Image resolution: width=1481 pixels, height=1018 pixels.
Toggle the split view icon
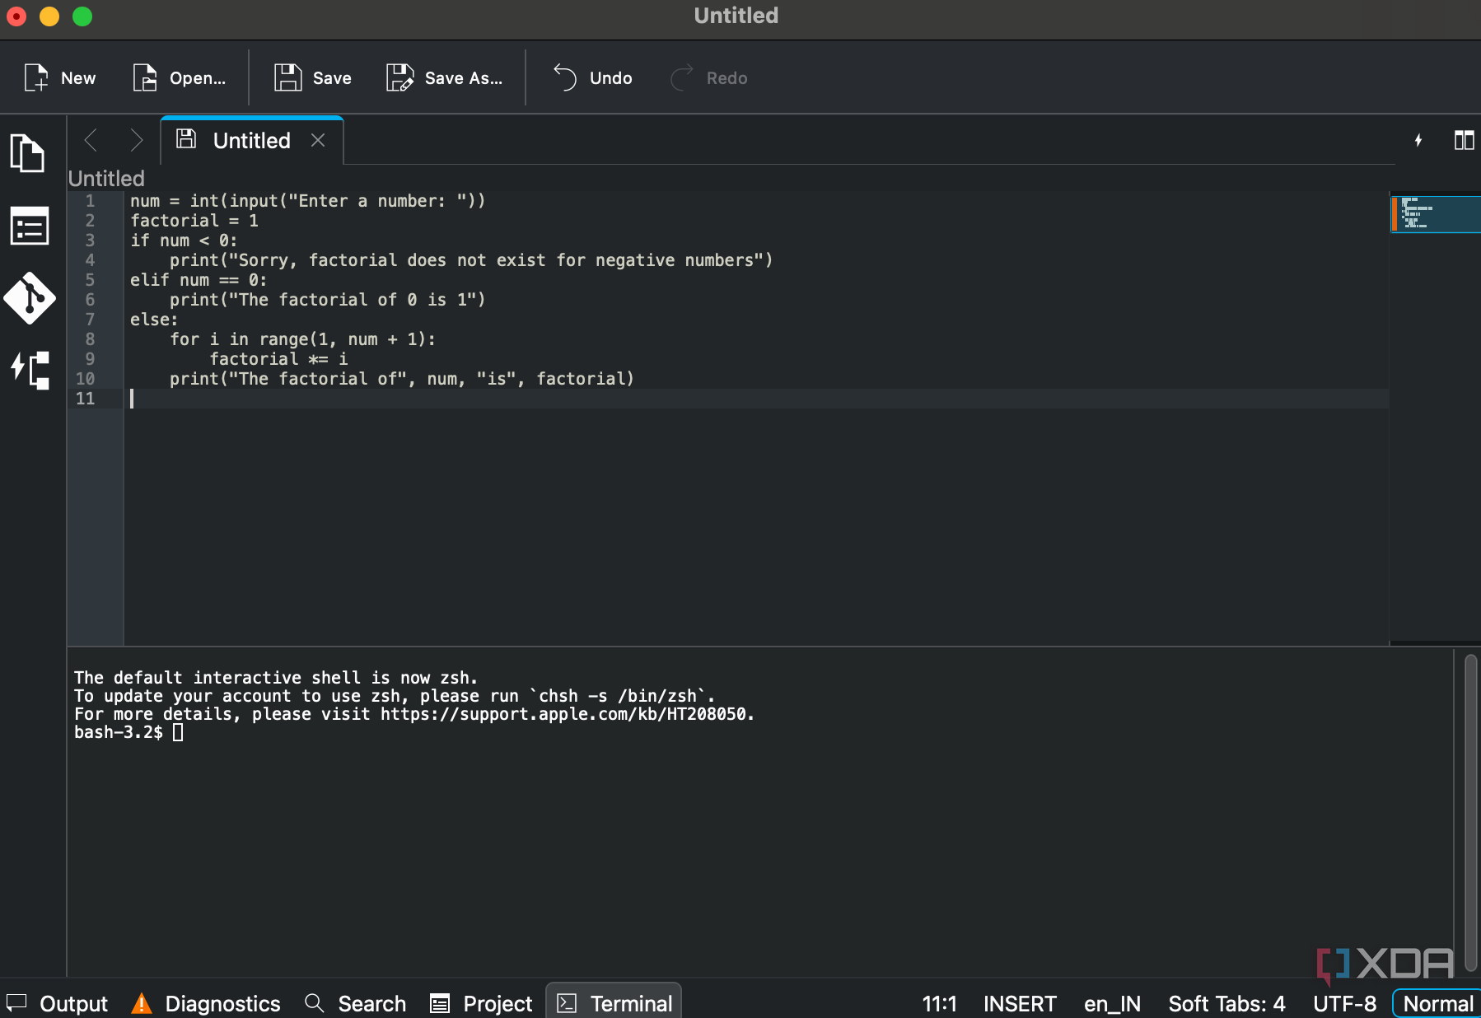point(1464,140)
